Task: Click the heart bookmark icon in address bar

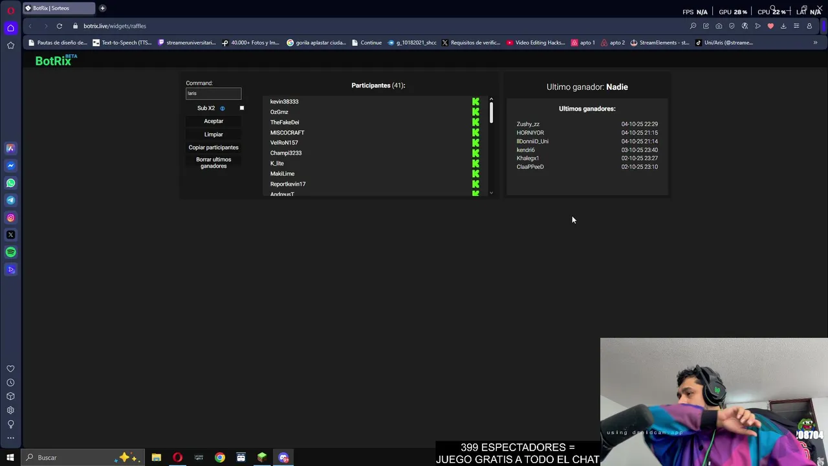Action: coord(770,26)
